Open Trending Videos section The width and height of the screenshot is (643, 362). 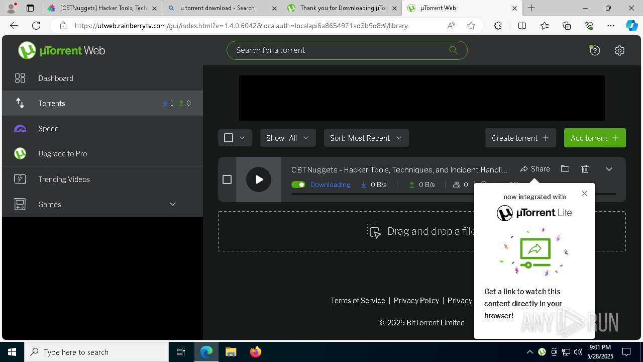tap(102, 179)
